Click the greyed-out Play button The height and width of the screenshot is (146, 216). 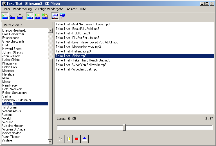61,139
